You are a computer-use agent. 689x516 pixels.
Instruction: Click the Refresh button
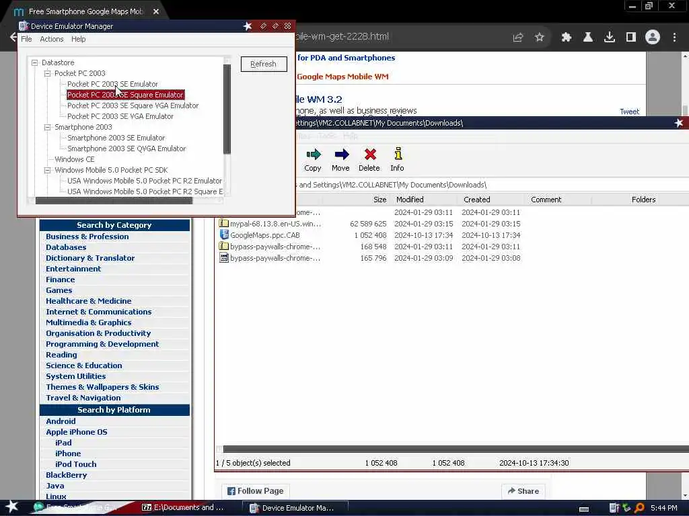click(264, 64)
